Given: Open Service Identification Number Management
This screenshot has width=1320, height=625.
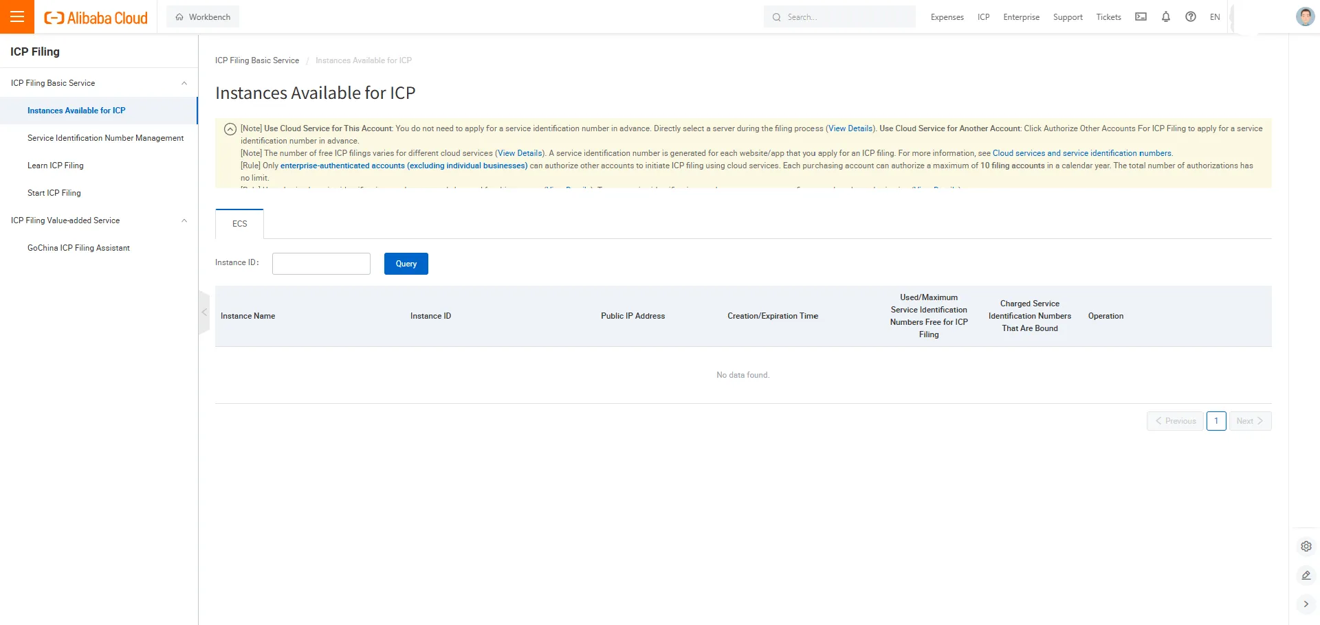Looking at the screenshot, I should pos(105,138).
